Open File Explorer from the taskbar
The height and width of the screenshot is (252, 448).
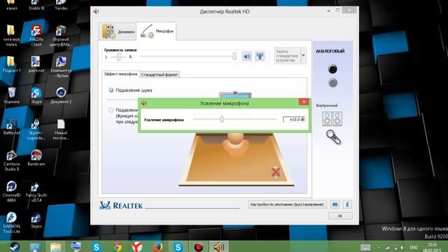[x=55, y=246]
